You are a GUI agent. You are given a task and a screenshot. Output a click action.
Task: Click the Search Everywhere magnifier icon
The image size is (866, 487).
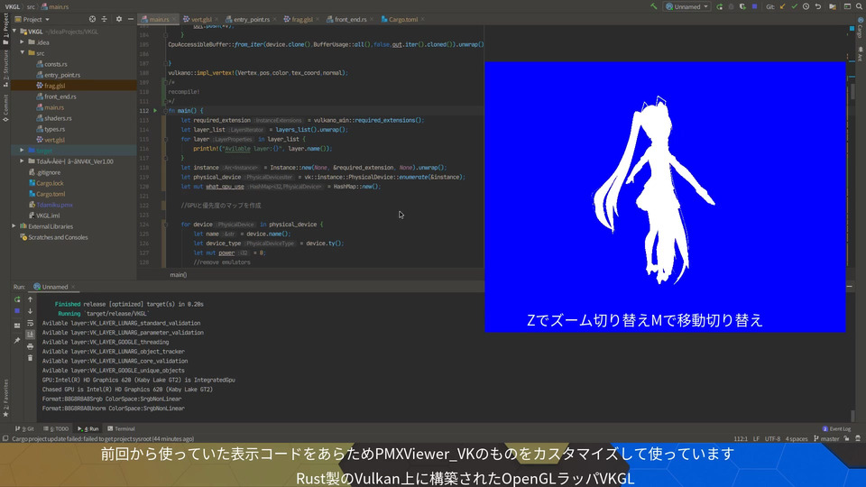858,6
